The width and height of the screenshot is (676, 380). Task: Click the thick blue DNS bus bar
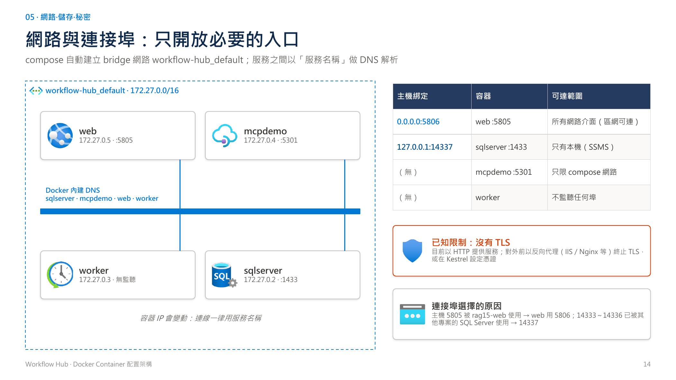tap(200, 211)
